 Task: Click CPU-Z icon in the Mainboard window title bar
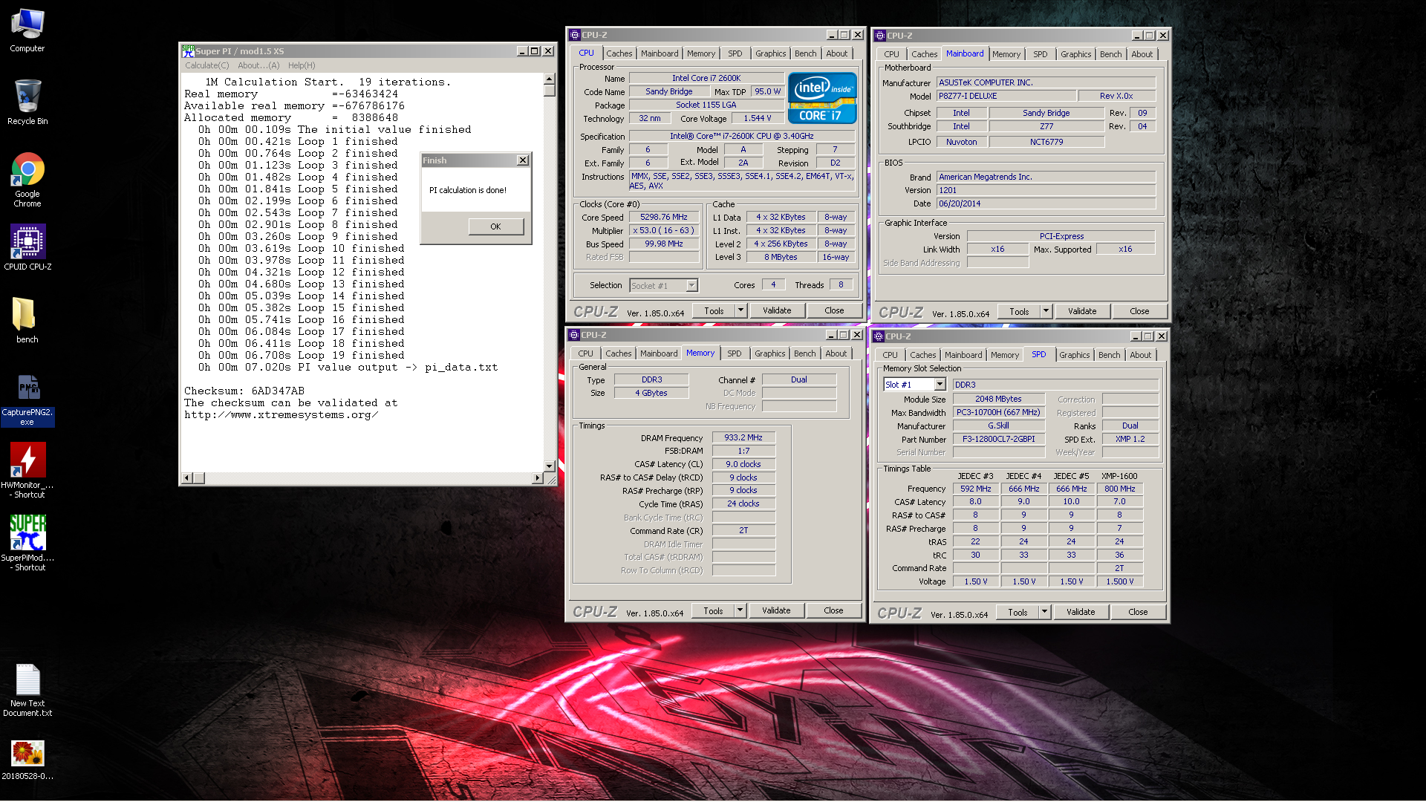click(880, 36)
